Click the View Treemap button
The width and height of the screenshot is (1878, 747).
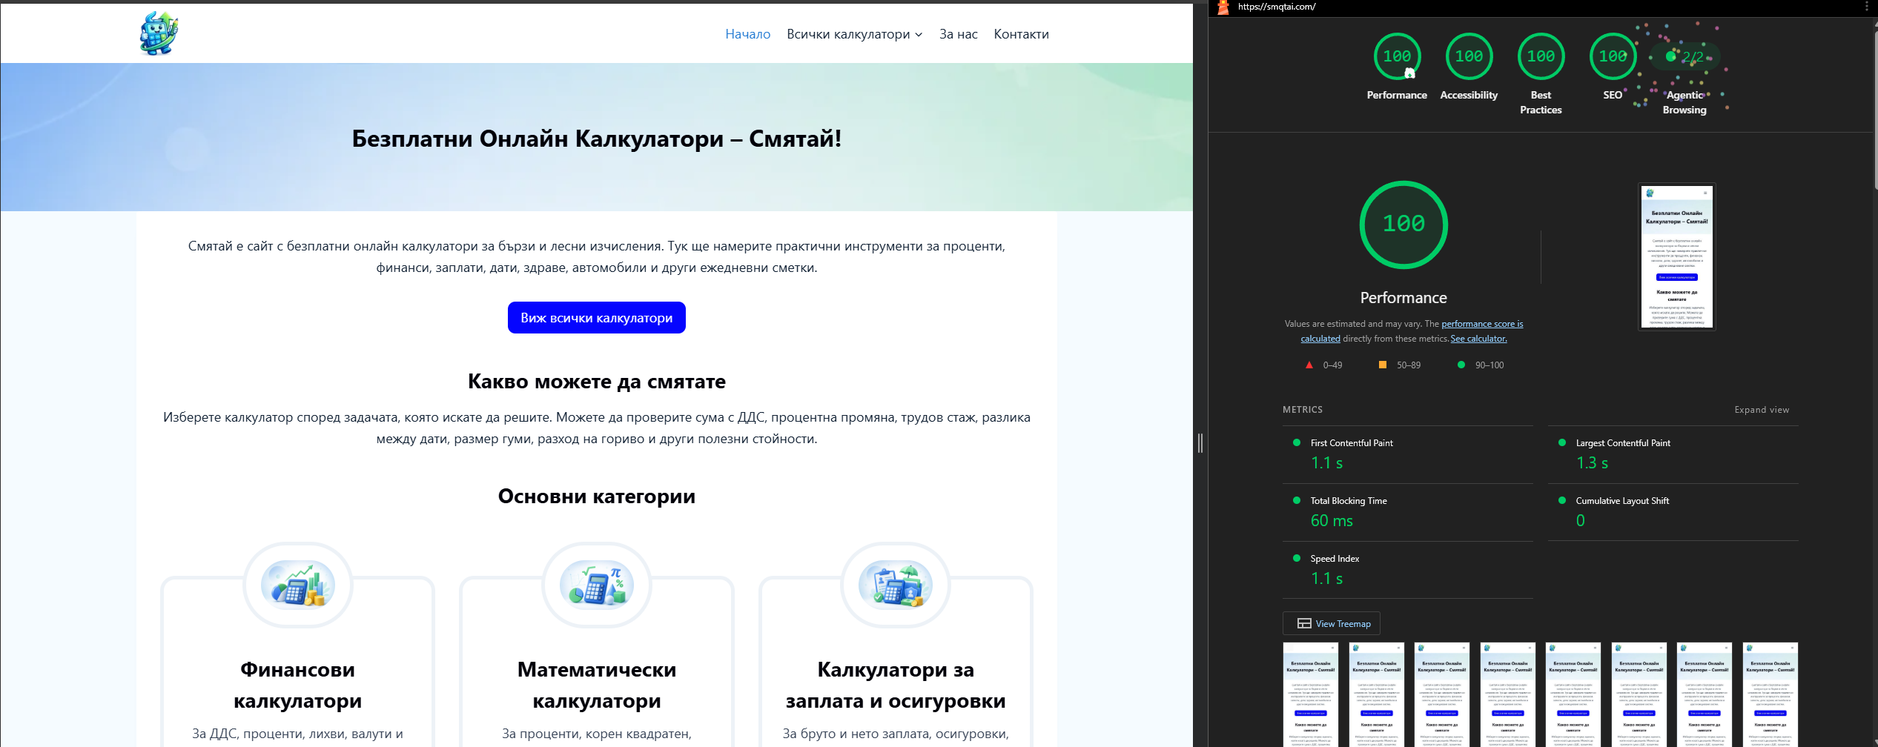[x=1332, y=623]
